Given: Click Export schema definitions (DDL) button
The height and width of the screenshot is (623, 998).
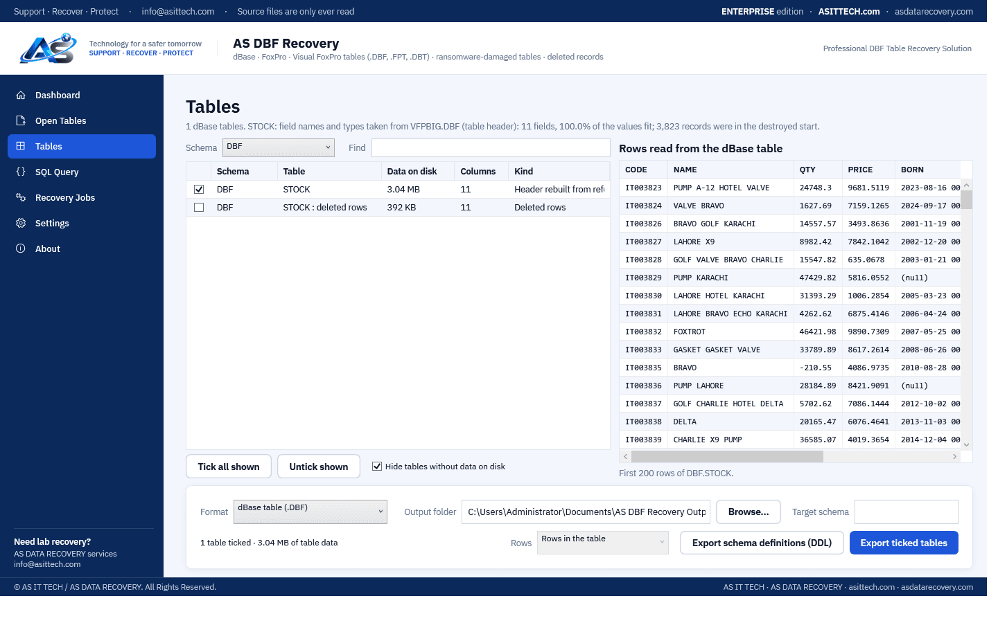Looking at the screenshot, I should tap(762, 543).
